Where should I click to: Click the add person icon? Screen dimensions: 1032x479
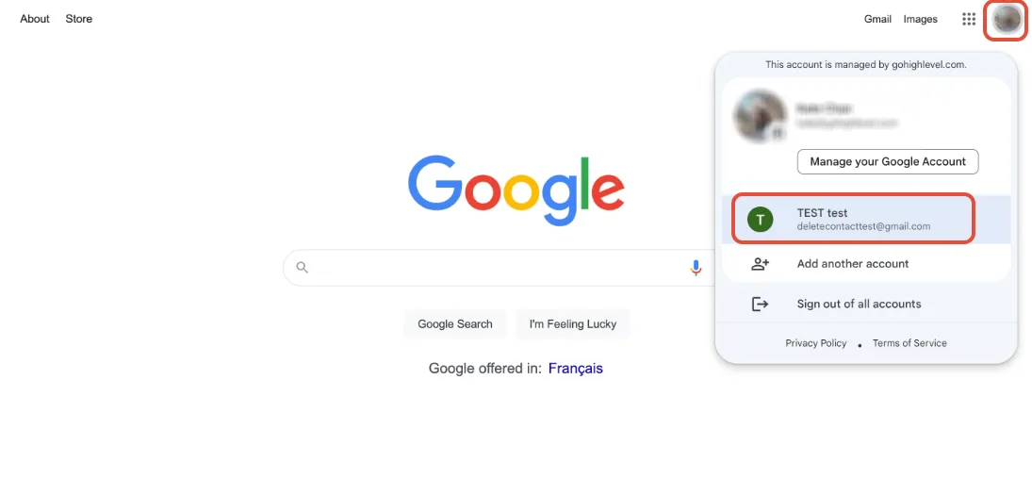click(761, 264)
